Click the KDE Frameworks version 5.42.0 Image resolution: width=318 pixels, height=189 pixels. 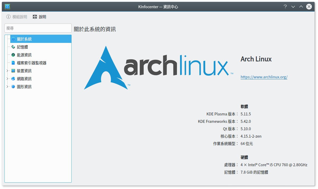[x=246, y=121]
